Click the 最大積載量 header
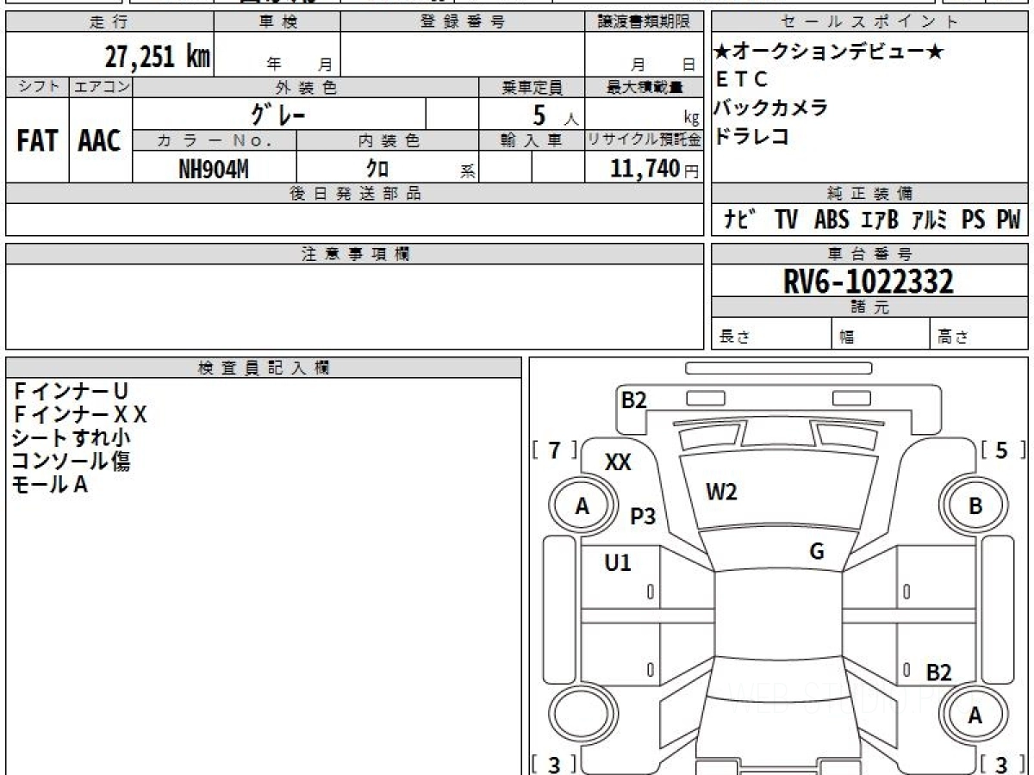The width and height of the screenshot is (1034, 775). tap(645, 87)
